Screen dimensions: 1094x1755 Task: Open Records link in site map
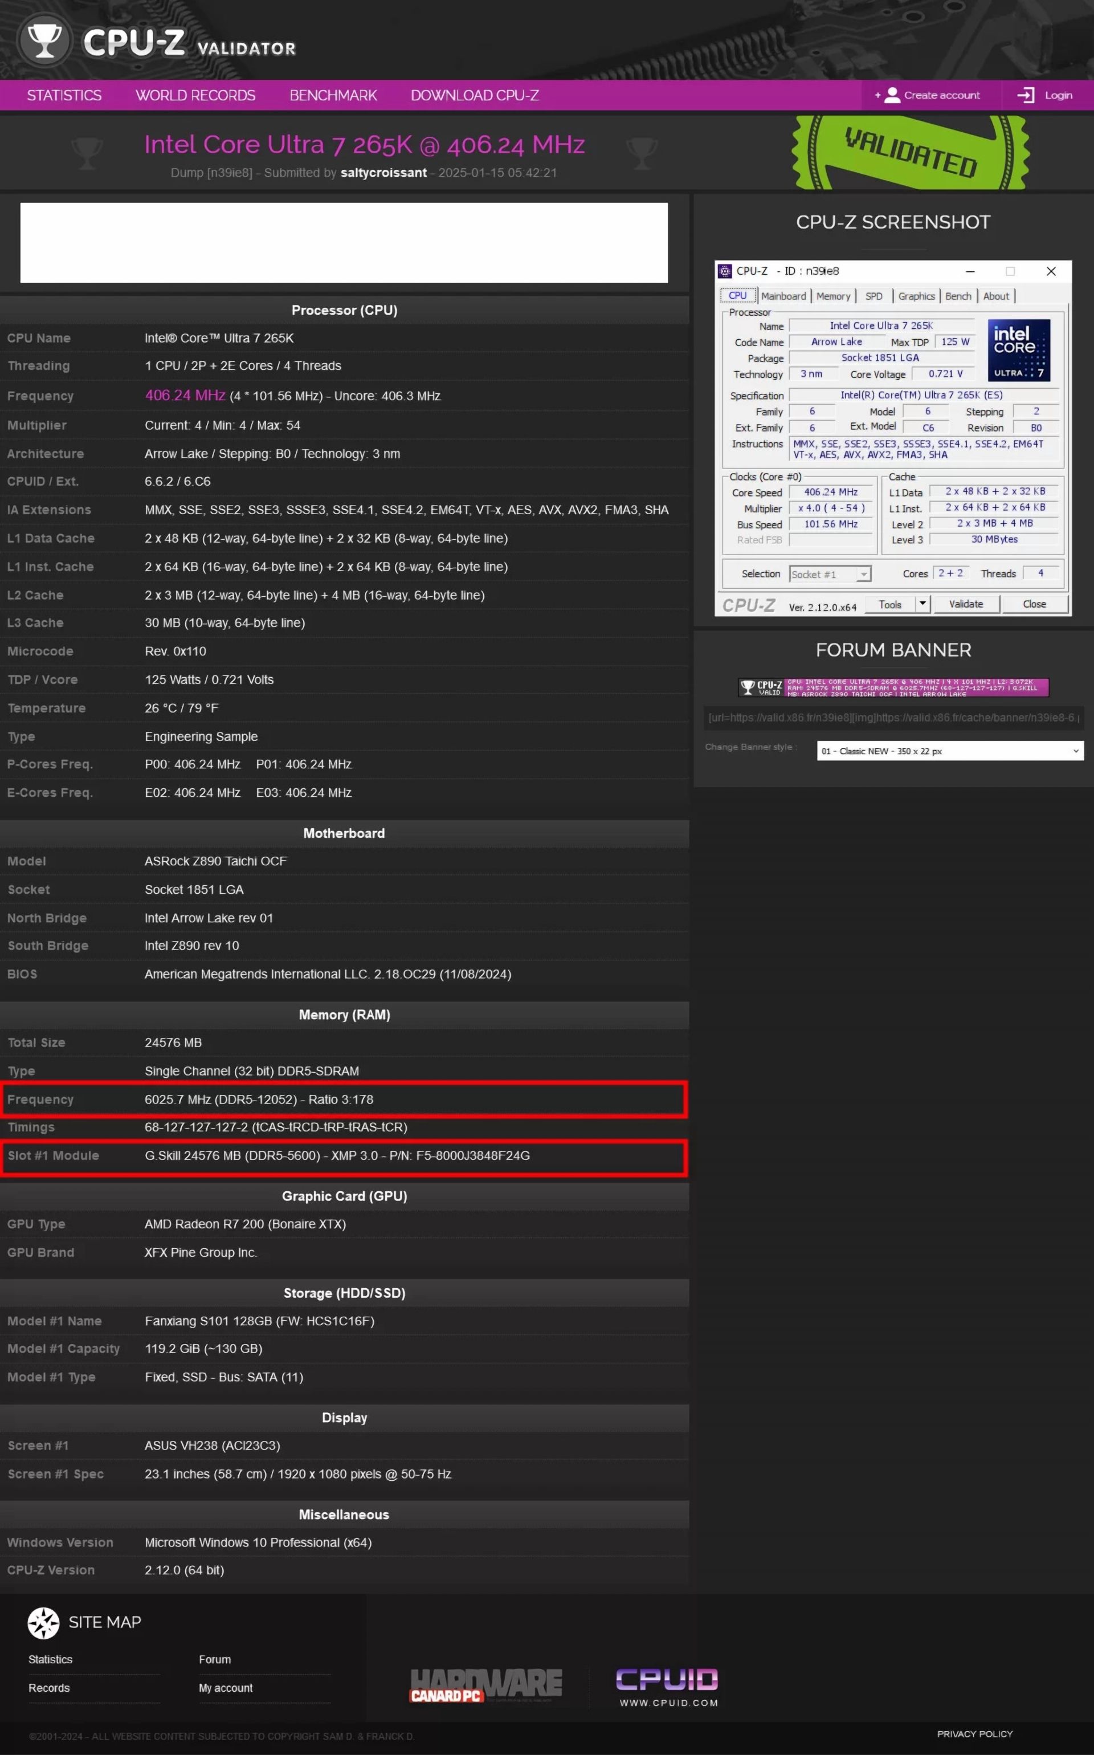pos(49,1688)
